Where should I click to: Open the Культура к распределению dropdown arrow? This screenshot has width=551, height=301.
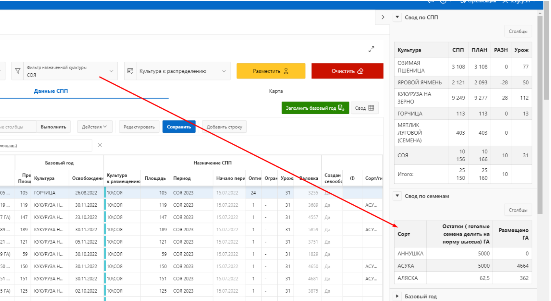pyautogui.click(x=224, y=71)
